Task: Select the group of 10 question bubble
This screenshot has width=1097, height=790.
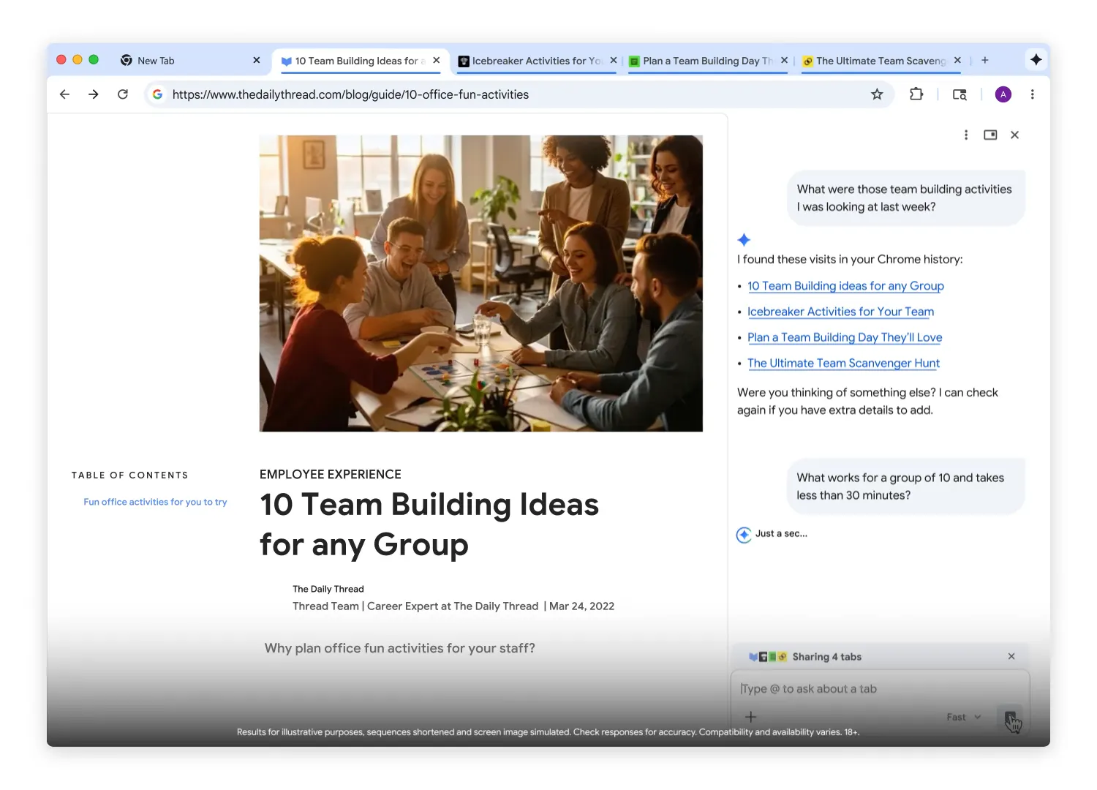Action: tap(906, 486)
